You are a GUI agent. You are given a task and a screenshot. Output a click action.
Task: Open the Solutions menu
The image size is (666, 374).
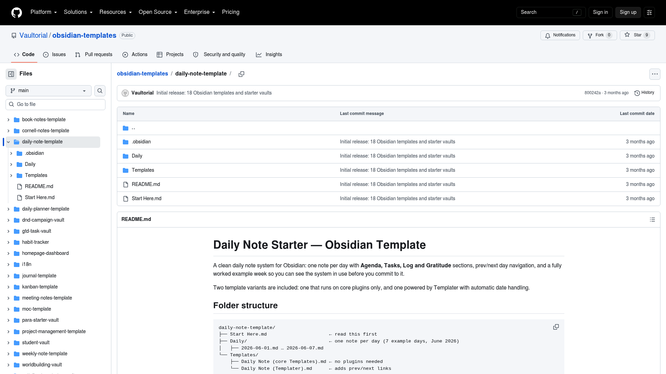[78, 12]
